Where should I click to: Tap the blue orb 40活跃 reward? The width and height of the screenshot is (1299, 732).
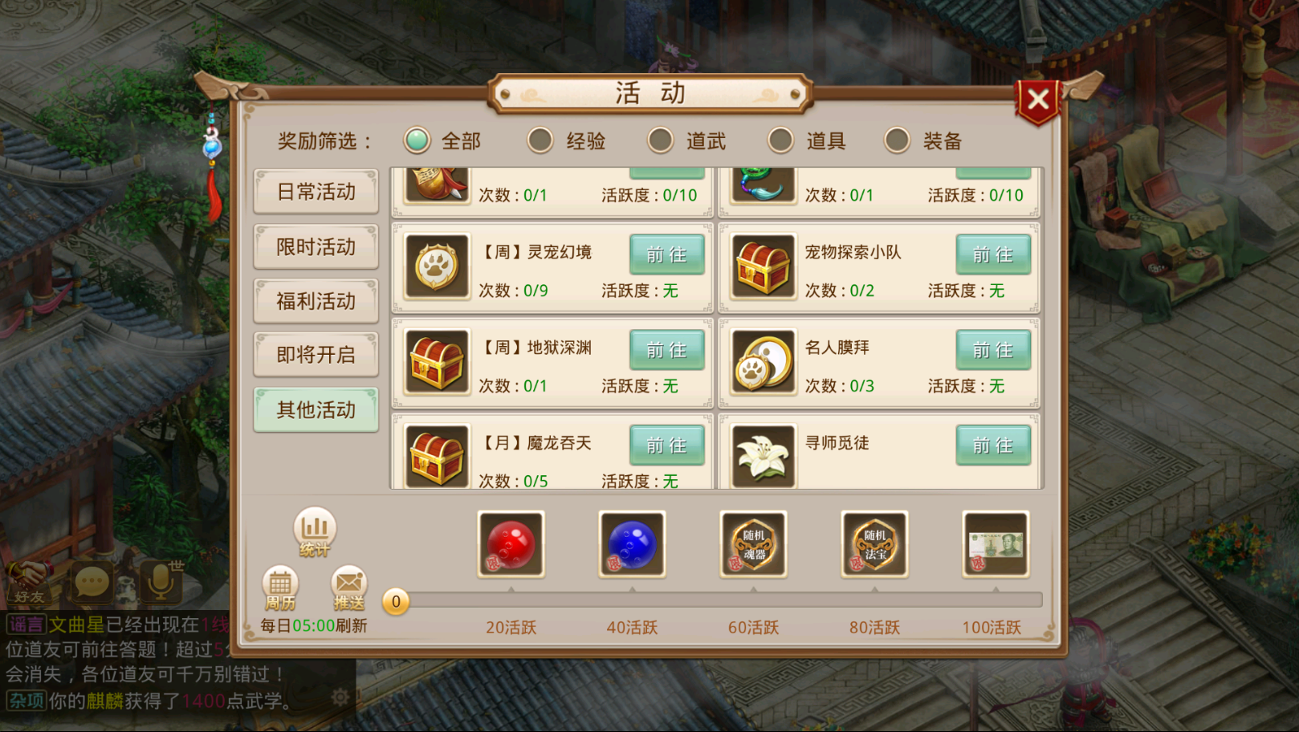click(633, 544)
